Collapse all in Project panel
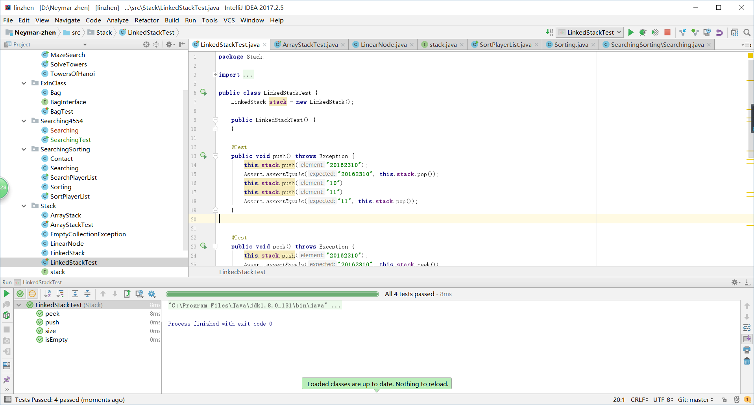754x405 pixels. (x=156, y=44)
